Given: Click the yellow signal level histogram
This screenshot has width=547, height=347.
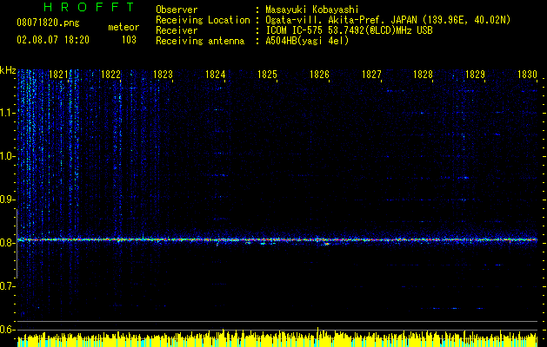Looking at the screenshot, I should (x=277, y=337).
